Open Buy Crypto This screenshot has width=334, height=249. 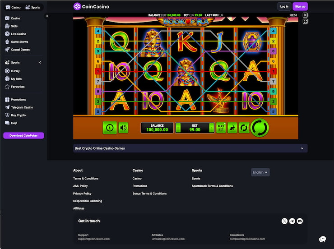(x=15, y=115)
